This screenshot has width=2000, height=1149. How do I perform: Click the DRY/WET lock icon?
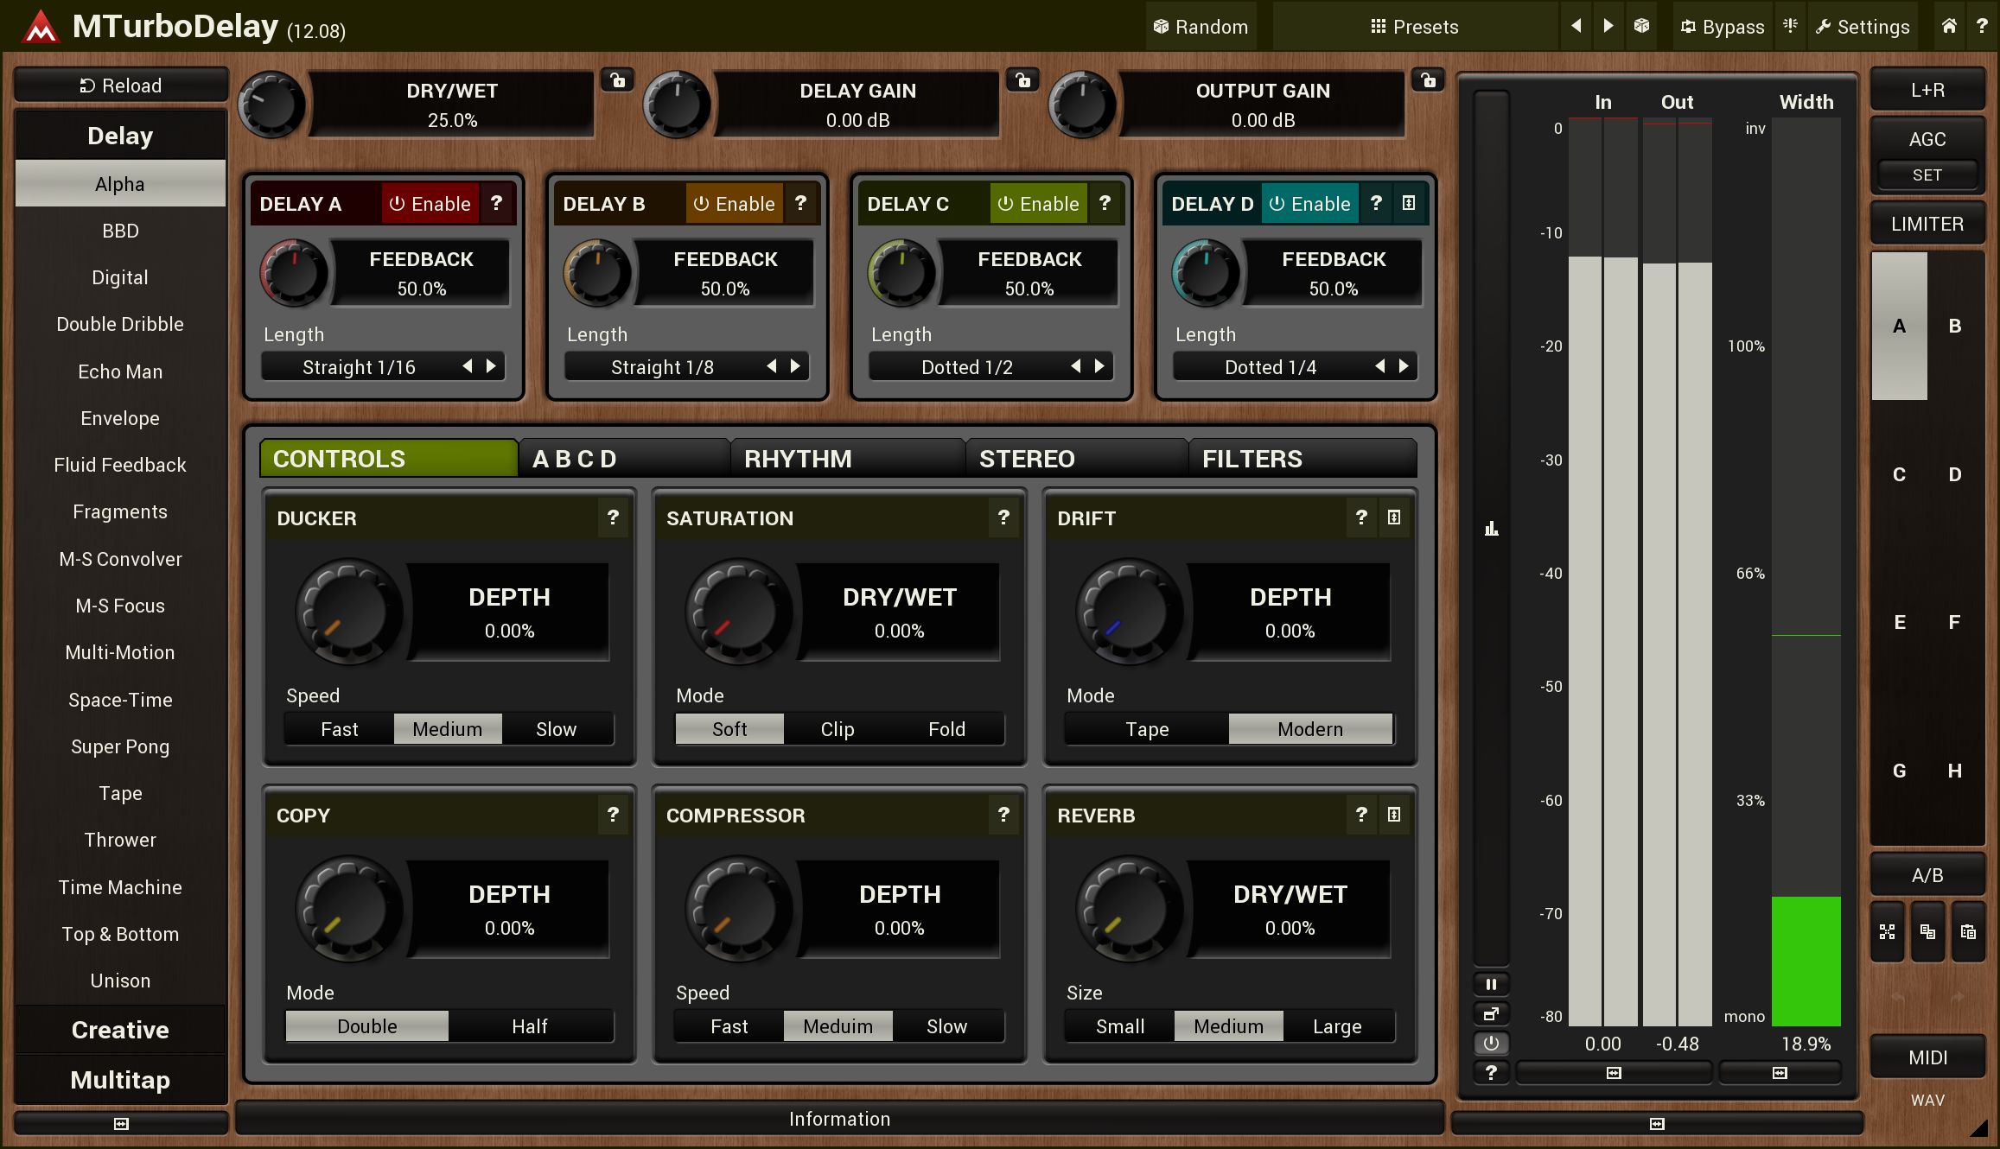[617, 80]
